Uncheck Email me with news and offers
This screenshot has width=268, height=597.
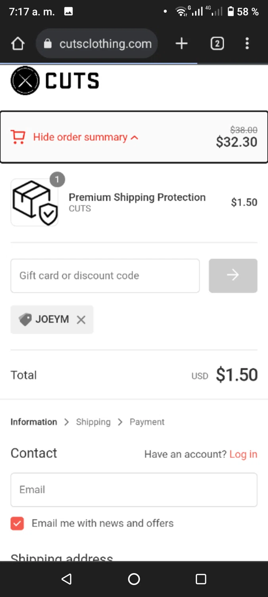17,523
